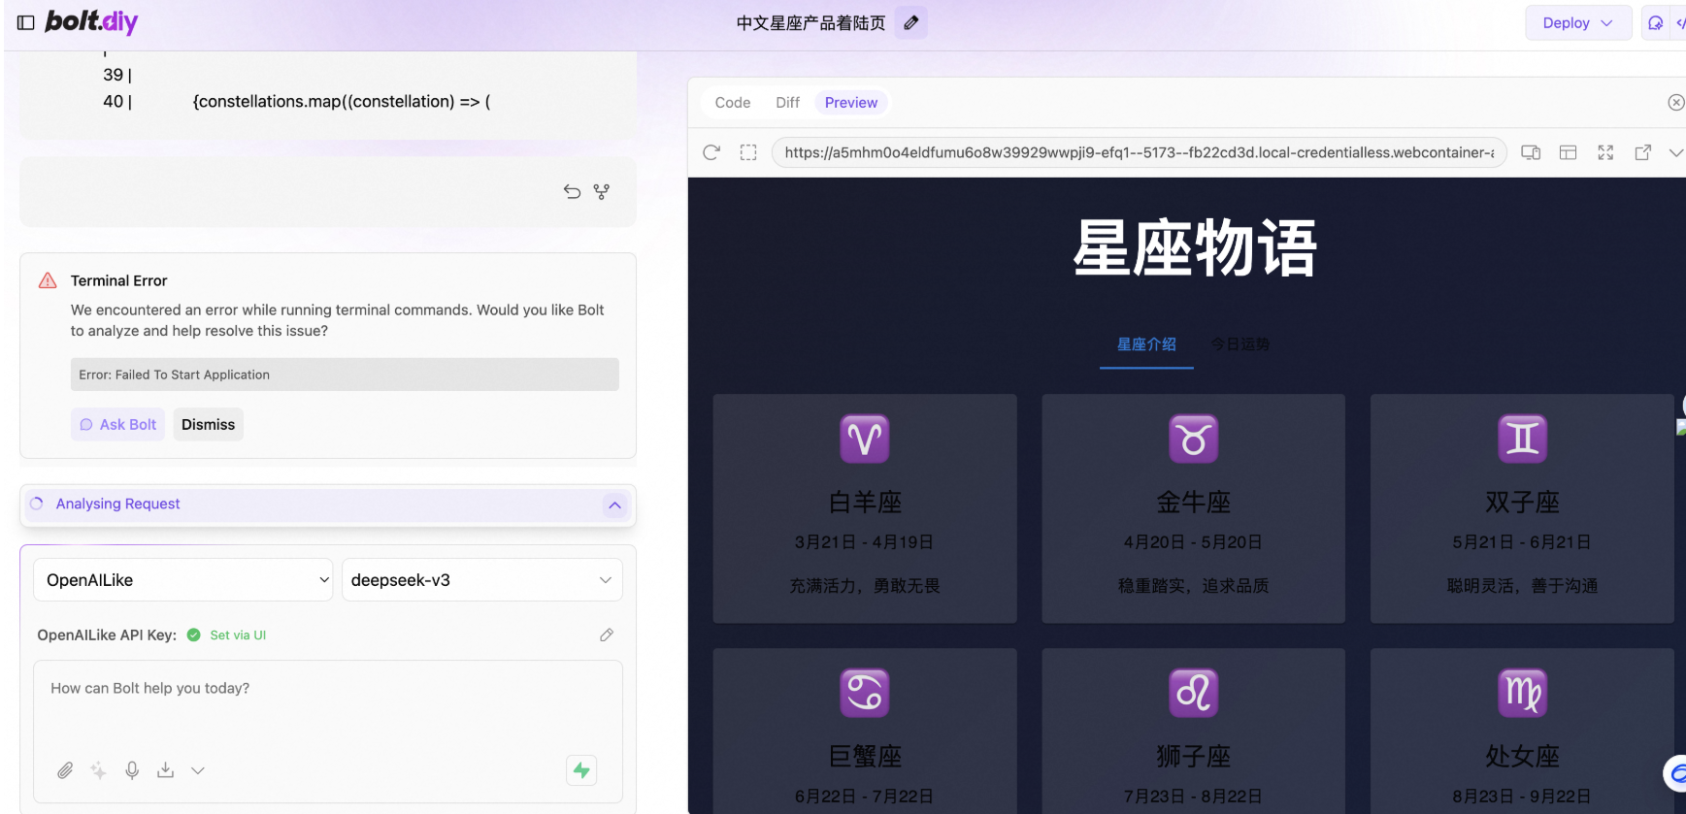Click the undo revert message icon

pyautogui.click(x=573, y=192)
